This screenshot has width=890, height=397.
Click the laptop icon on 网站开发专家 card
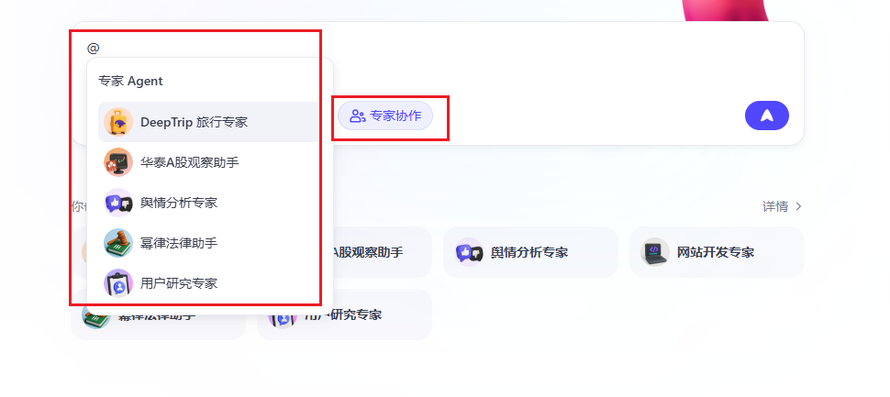pos(655,252)
